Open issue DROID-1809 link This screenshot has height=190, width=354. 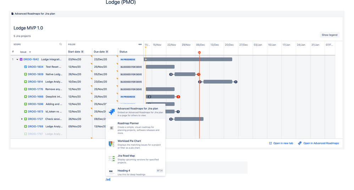[x=35, y=74]
